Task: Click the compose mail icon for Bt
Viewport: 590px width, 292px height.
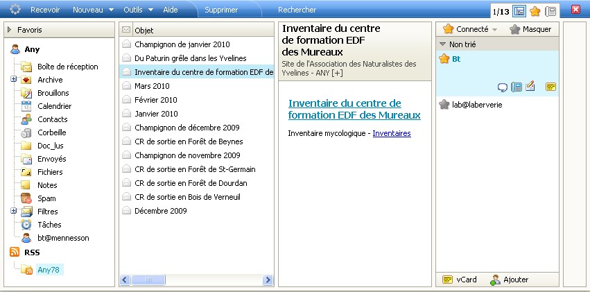Action: 530,87
